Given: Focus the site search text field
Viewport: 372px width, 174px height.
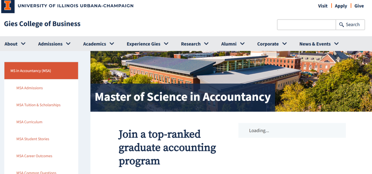Looking at the screenshot, I should [x=307, y=25].
